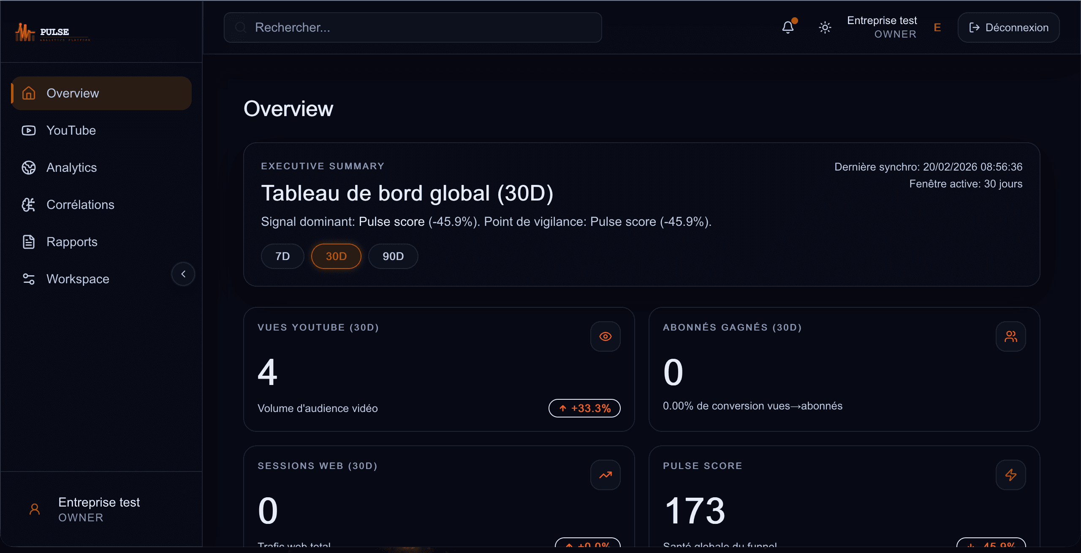
Task: Click the subscribers icon on Abonnés gagnés card
Action: pos(1010,336)
